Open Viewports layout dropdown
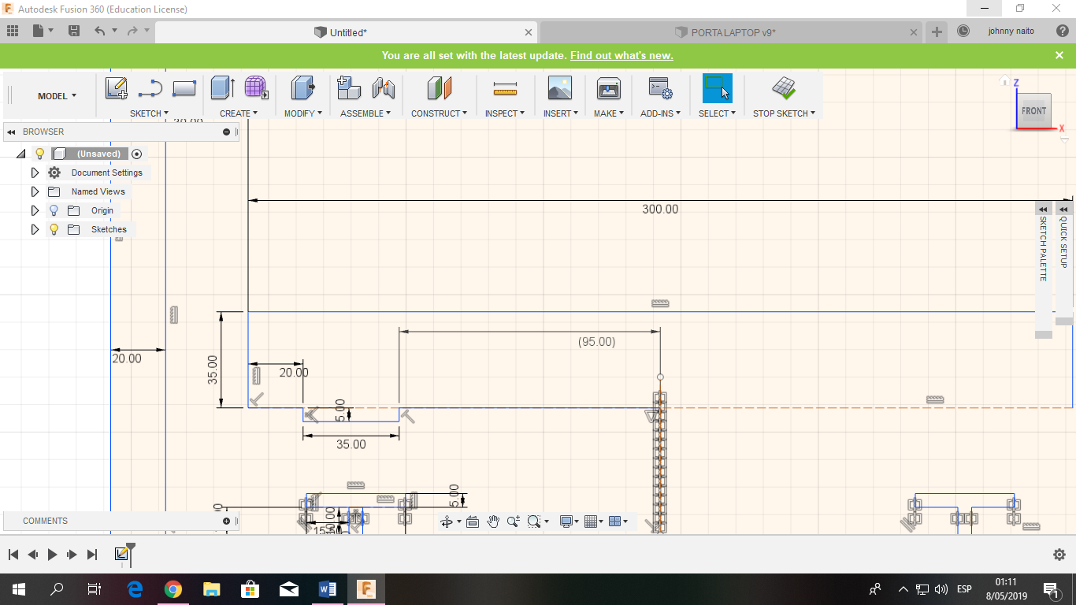This screenshot has height=605, width=1076. click(x=618, y=521)
